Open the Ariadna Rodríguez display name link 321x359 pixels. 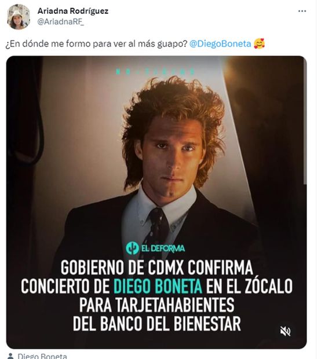coord(73,11)
